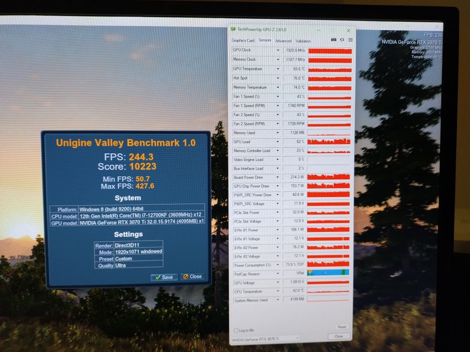Open the PerfCap Reason dropdown
The image size is (470, 352).
coord(277,274)
